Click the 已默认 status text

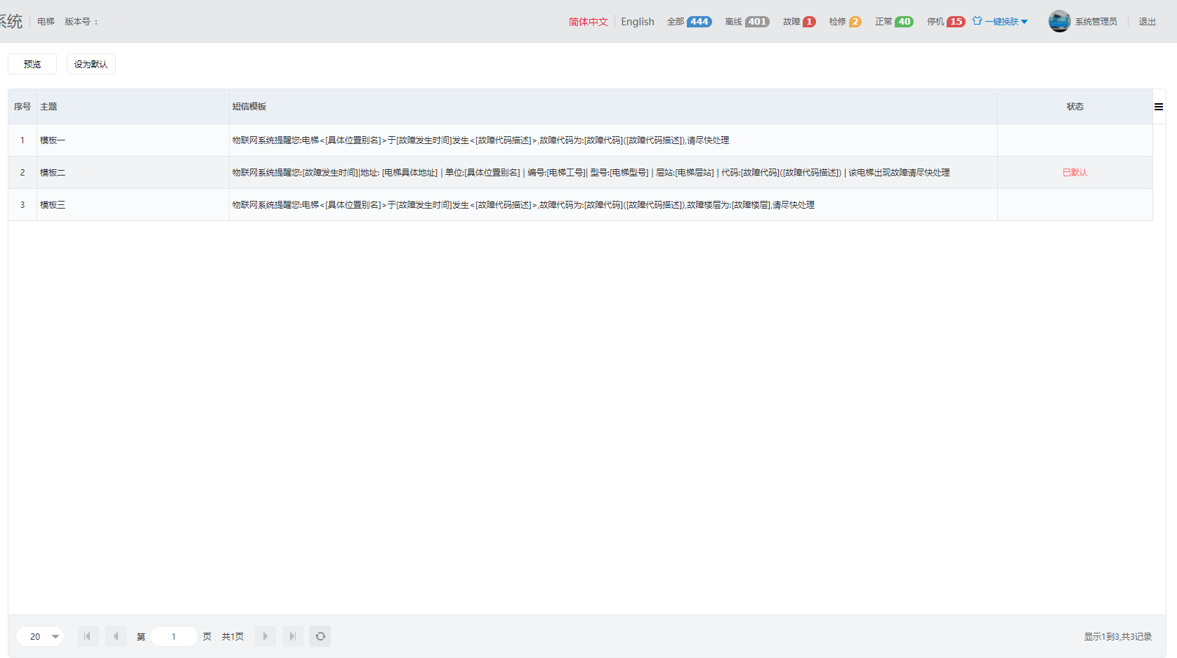(1075, 173)
